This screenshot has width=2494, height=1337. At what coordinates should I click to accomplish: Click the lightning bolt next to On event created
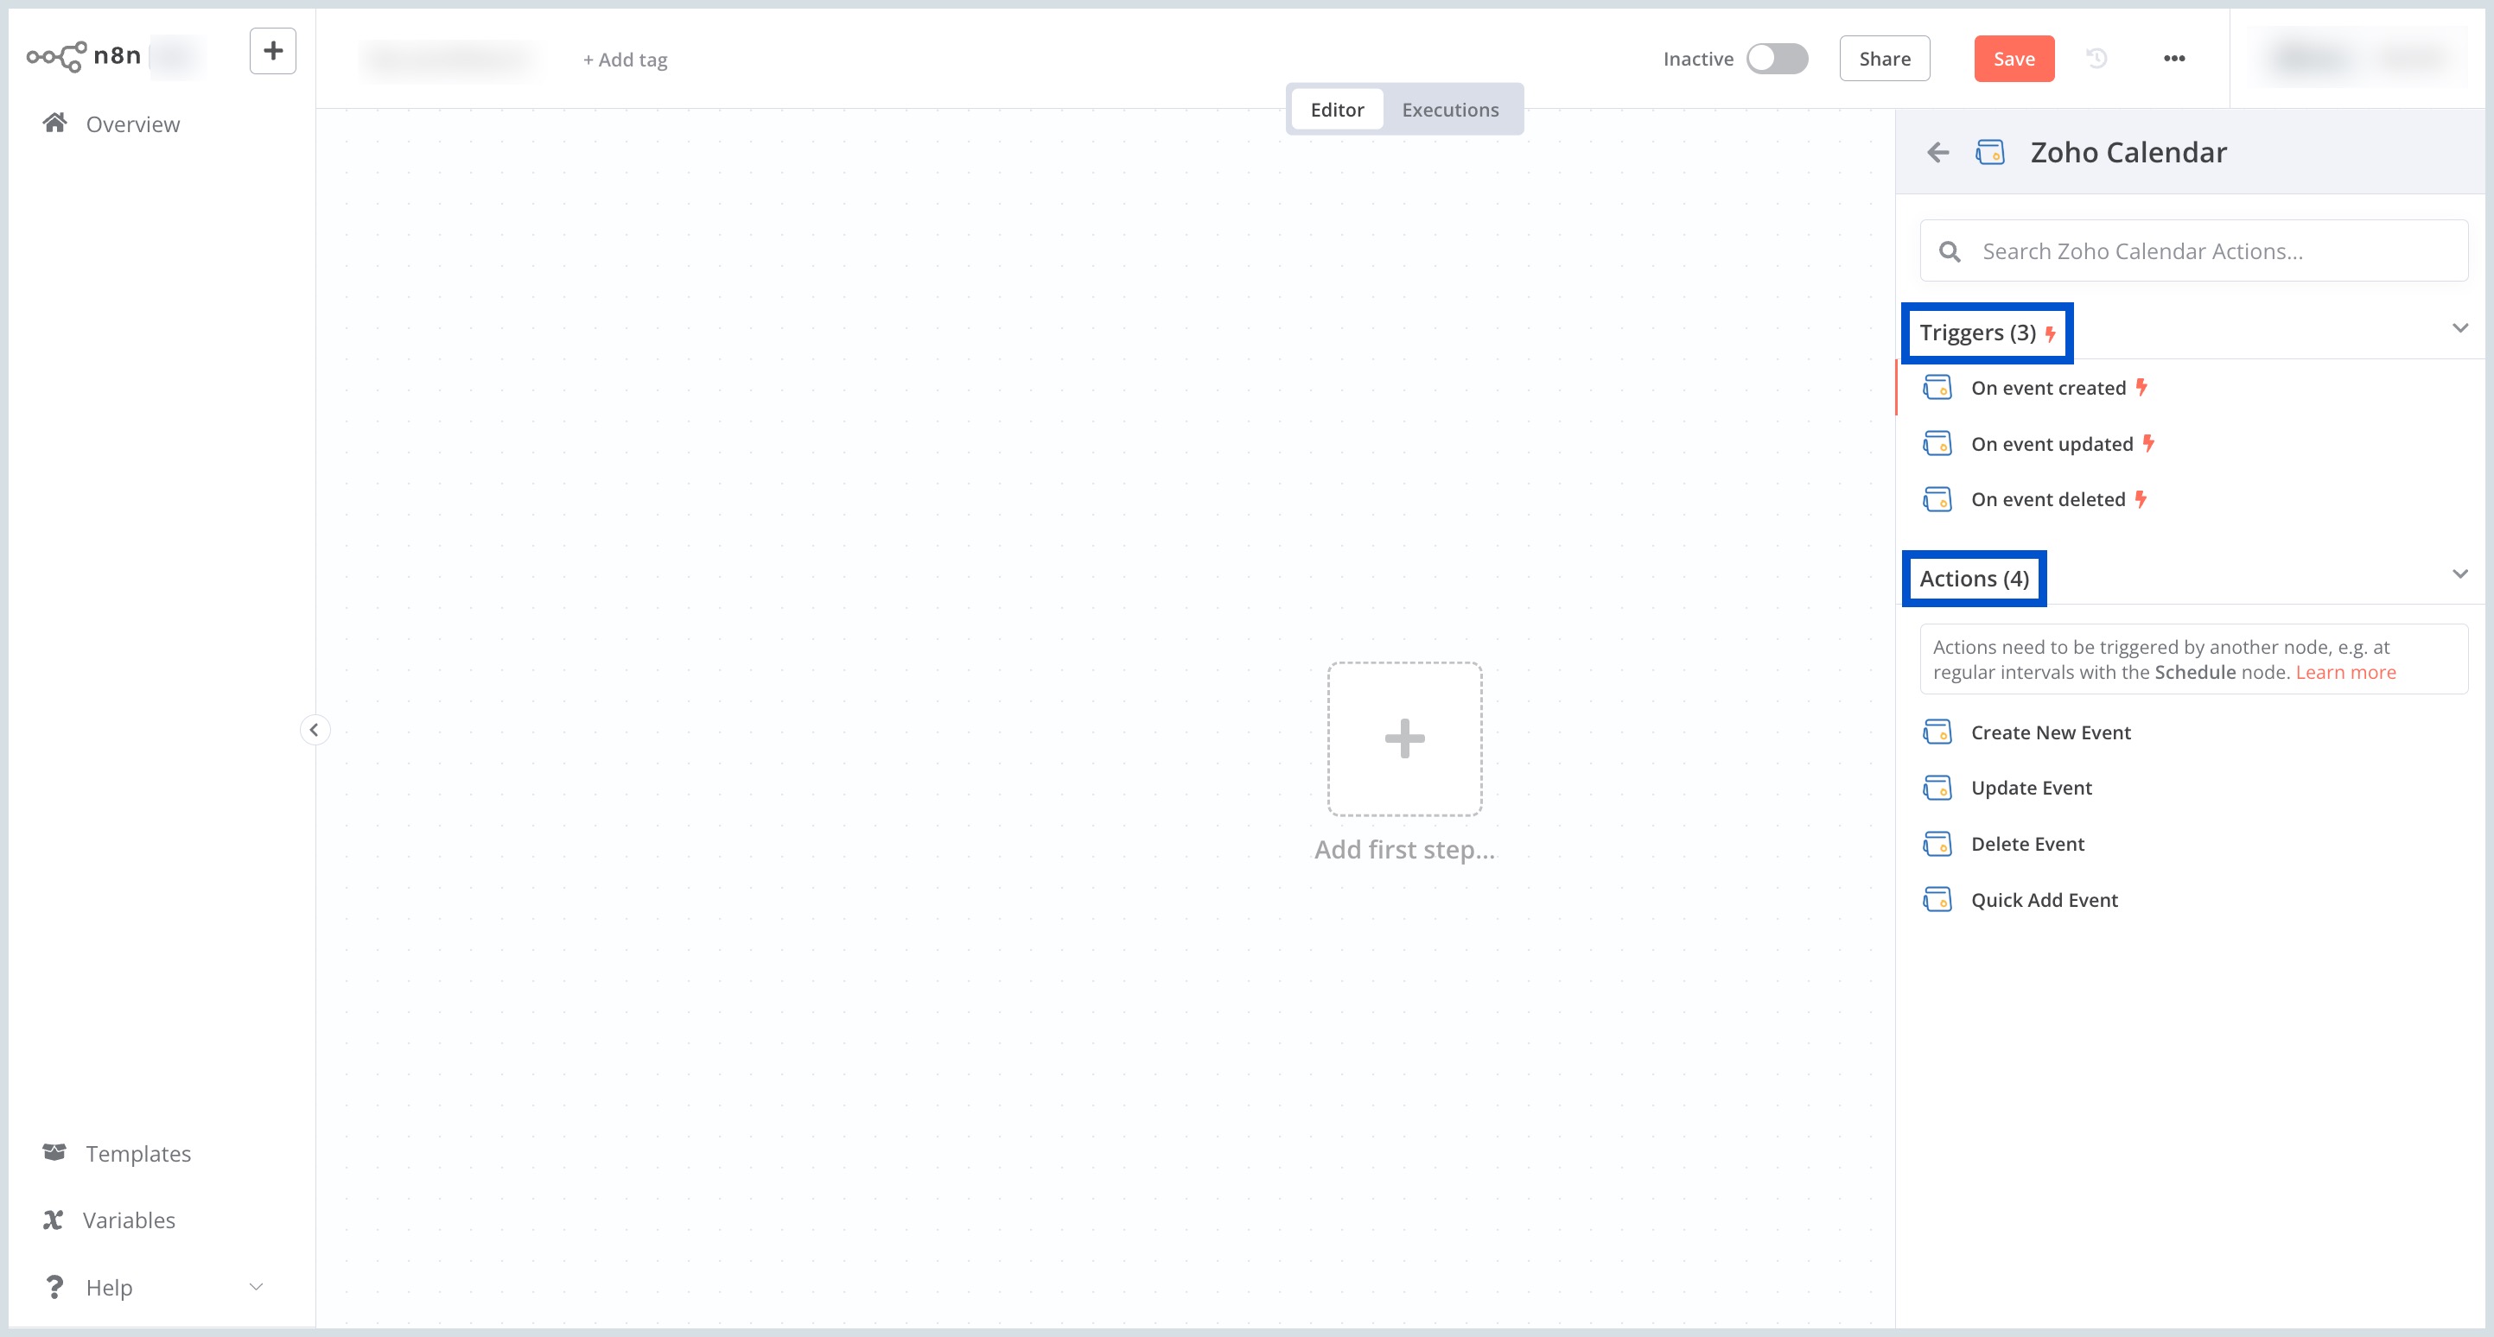pos(2141,387)
